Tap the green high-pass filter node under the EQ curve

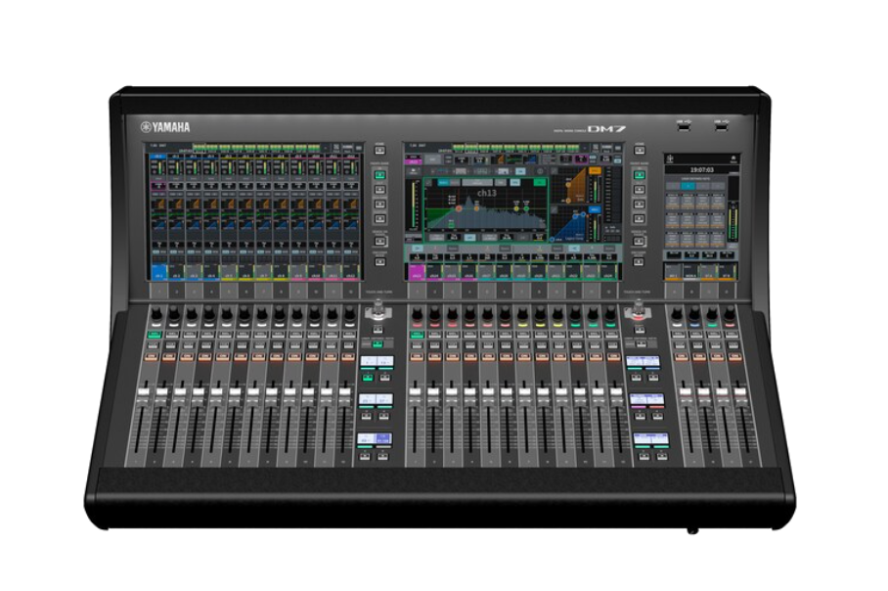pyautogui.click(x=452, y=223)
